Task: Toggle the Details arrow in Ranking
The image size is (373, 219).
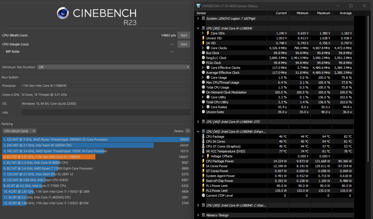Action: point(188,131)
